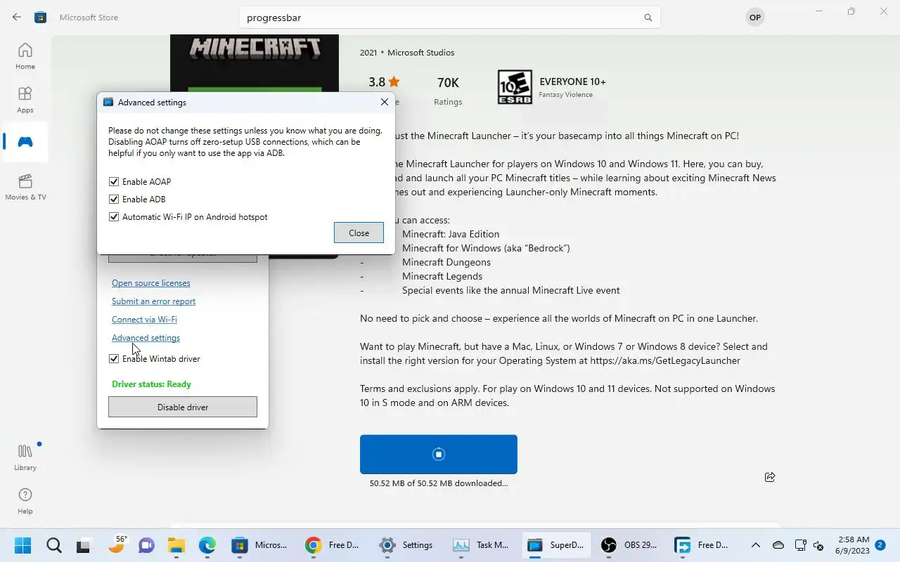Click the OneDrive cloud tray icon

point(778,545)
